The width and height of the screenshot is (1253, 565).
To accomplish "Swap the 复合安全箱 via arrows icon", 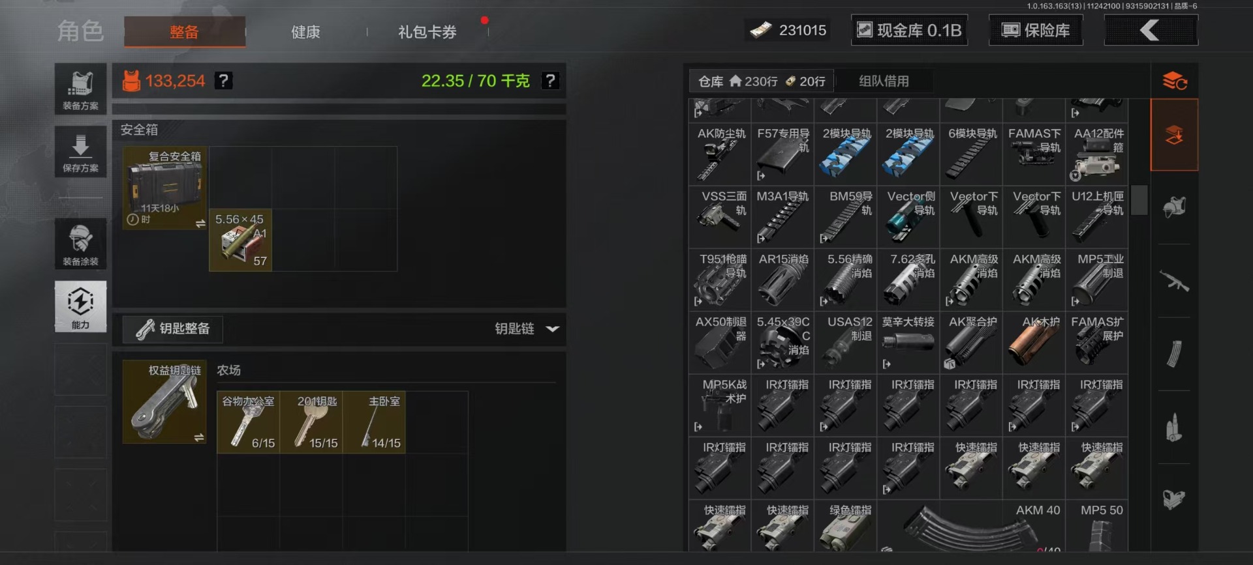I will [200, 224].
